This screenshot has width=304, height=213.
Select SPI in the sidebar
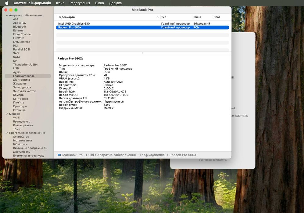tap(15, 61)
